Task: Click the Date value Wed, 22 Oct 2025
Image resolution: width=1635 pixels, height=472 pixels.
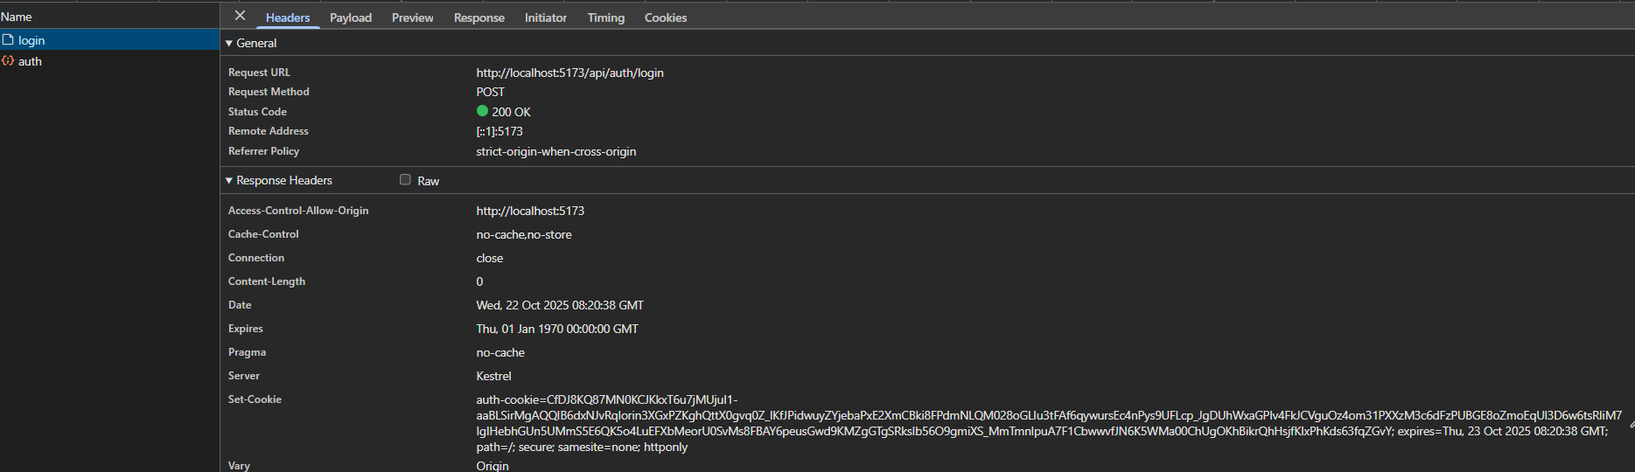Action: tap(560, 305)
